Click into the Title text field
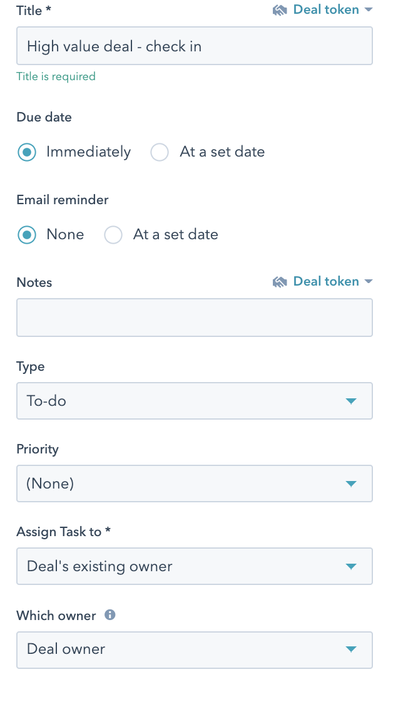This screenshot has width=403, height=714. point(194,46)
